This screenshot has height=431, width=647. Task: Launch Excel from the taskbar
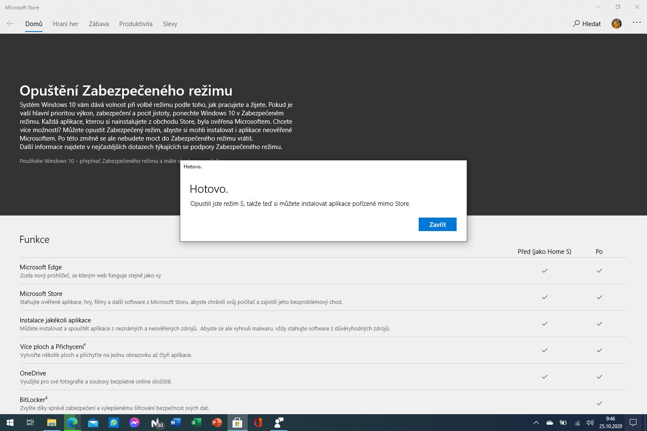[196, 423]
